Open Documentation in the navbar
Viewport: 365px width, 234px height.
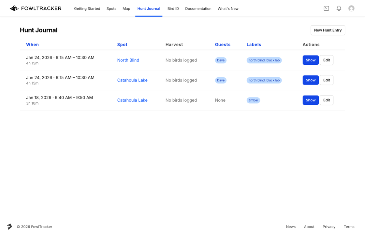pyautogui.click(x=198, y=8)
